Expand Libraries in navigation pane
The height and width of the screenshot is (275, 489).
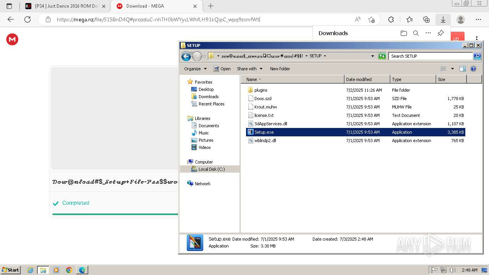click(199, 118)
